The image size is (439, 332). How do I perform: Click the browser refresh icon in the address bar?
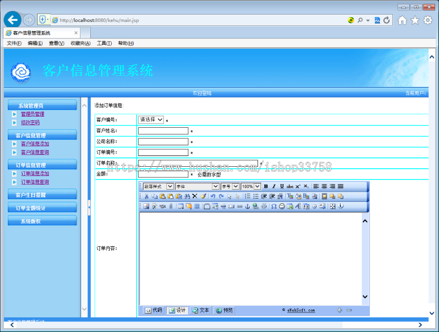coord(386,20)
